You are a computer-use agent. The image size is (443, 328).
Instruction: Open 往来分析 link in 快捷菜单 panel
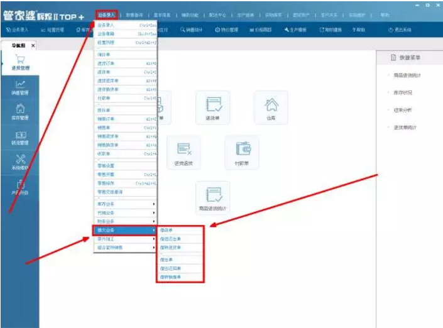click(x=403, y=110)
